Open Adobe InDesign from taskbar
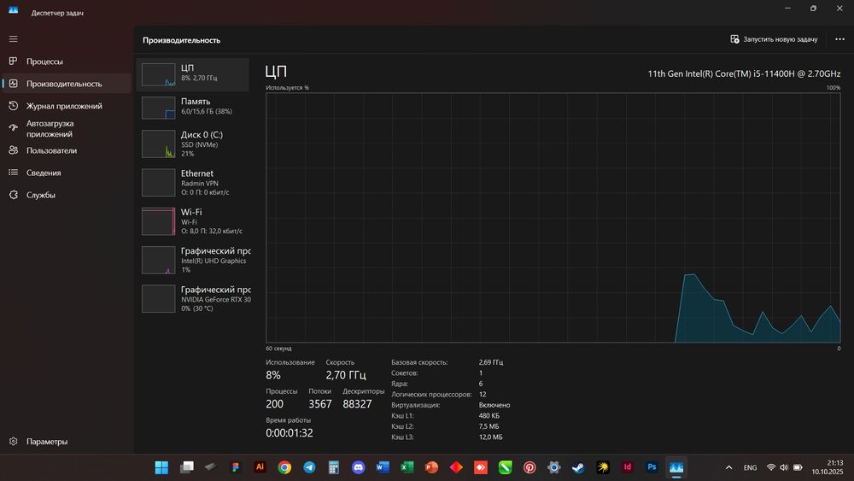 pos(628,467)
